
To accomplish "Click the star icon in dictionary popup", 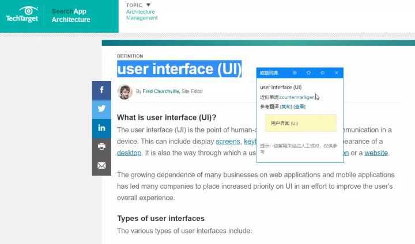I will tap(308, 73).
